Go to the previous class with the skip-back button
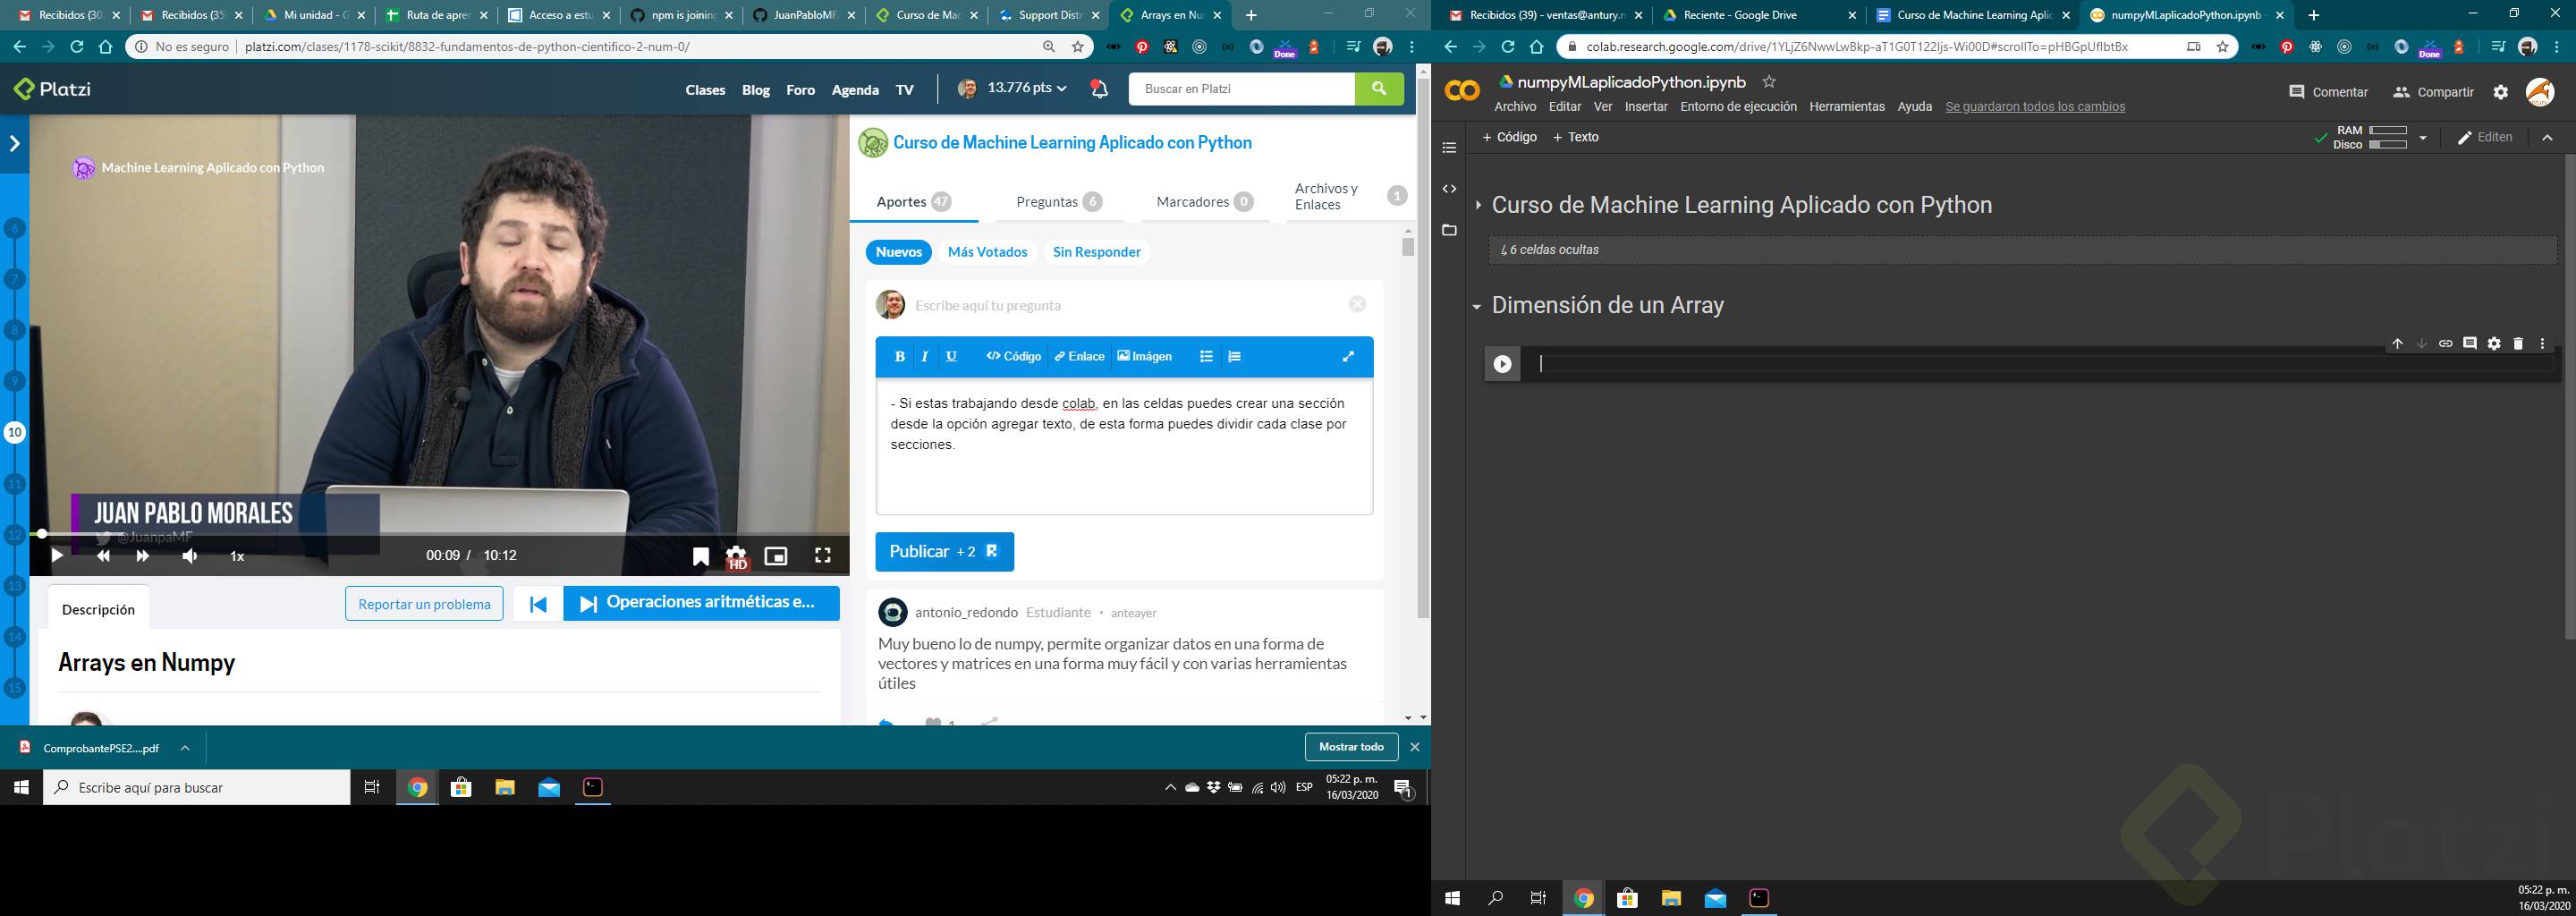 point(538,604)
